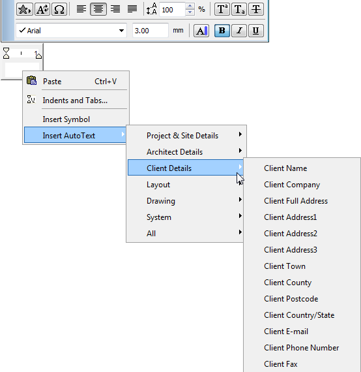Toggle Bold formatting
The height and width of the screenshot is (372, 361).
point(222,31)
